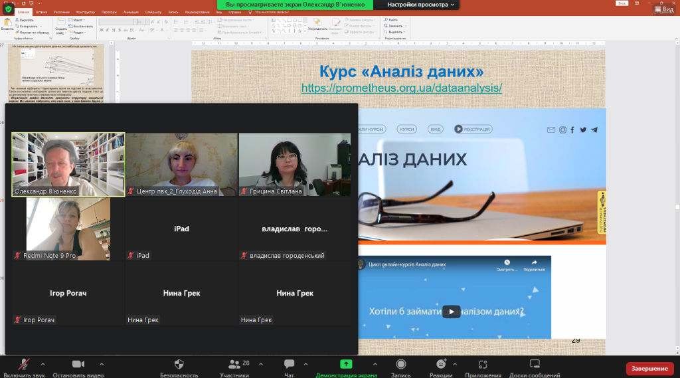The image size is (680, 378).
Task: Open the Безопасность shield icon
Action: point(179,365)
